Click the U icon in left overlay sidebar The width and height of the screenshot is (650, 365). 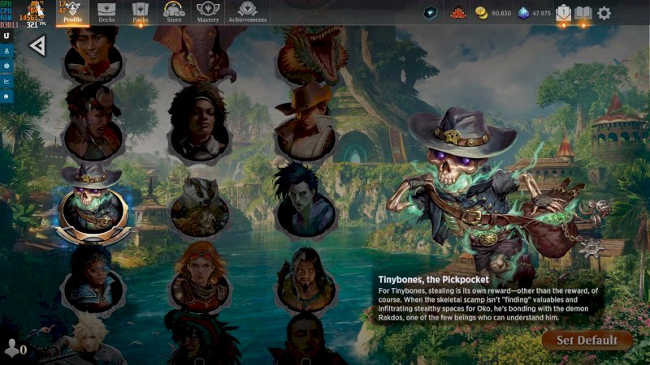6,36
